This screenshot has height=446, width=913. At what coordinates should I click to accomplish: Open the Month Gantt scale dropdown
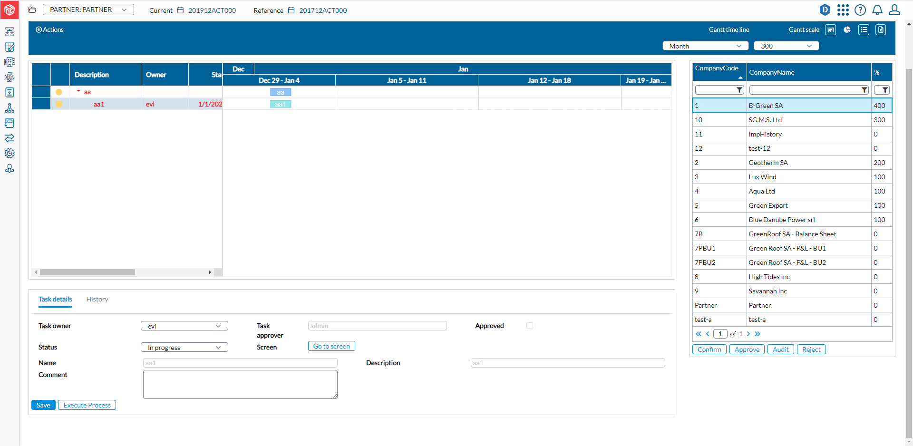[x=705, y=46]
